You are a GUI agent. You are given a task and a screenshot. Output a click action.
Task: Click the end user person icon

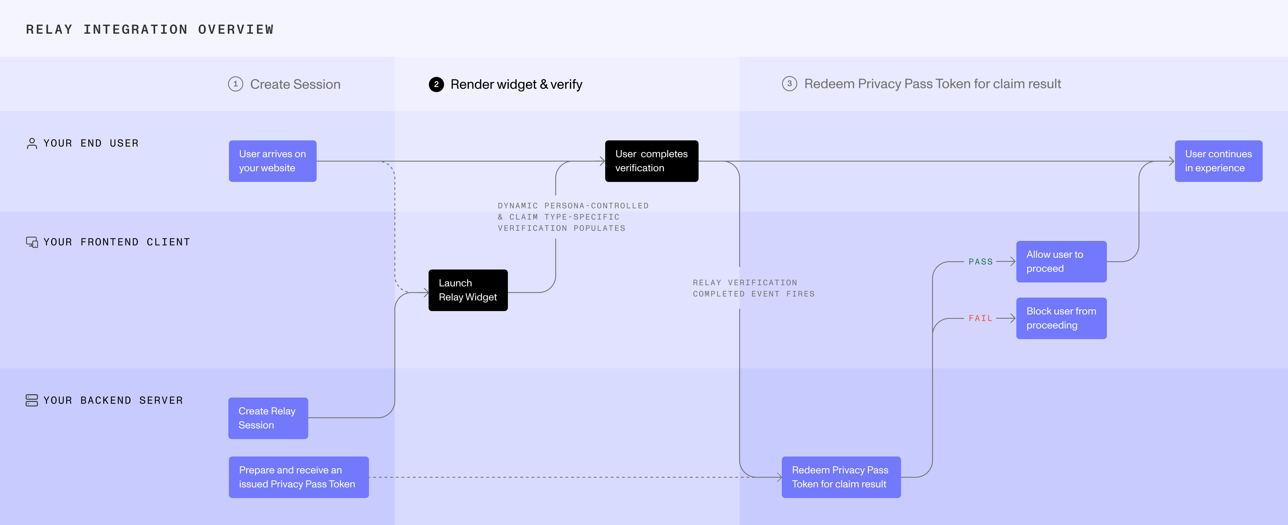click(x=31, y=144)
